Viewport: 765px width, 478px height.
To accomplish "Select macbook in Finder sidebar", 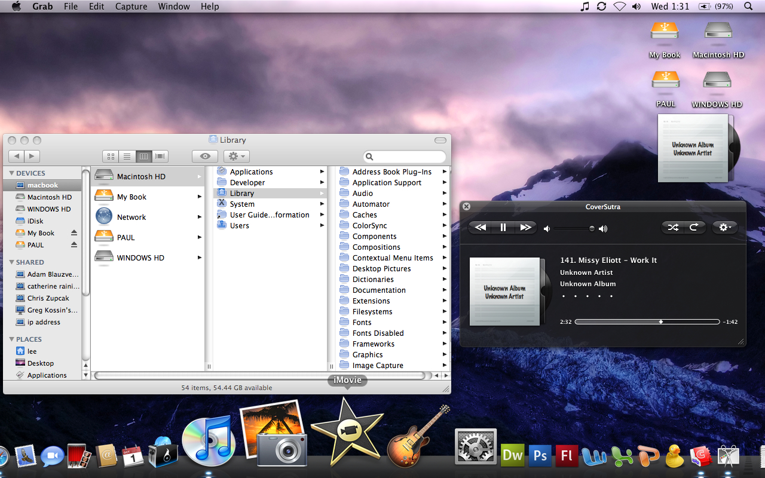I will point(42,185).
